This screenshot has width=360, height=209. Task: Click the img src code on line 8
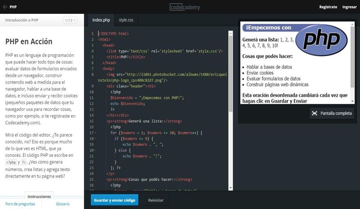162,77
